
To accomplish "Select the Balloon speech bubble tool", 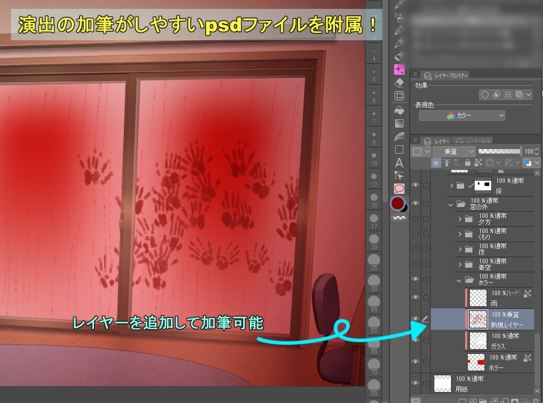I will (x=399, y=189).
